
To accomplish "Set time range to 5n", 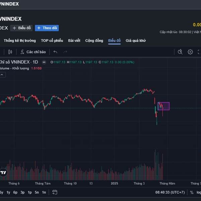I will coord(37,192).
